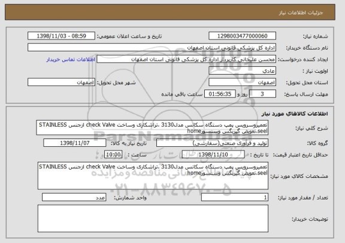Click the حداقل تاریخ اعتبار قیمت label

click(300, 155)
